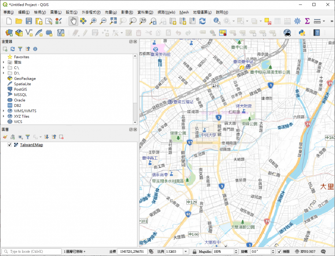The width and height of the screenshot is (335, 256).
Task: Open the 圖層 menu
Action: (x=56, y=12)
